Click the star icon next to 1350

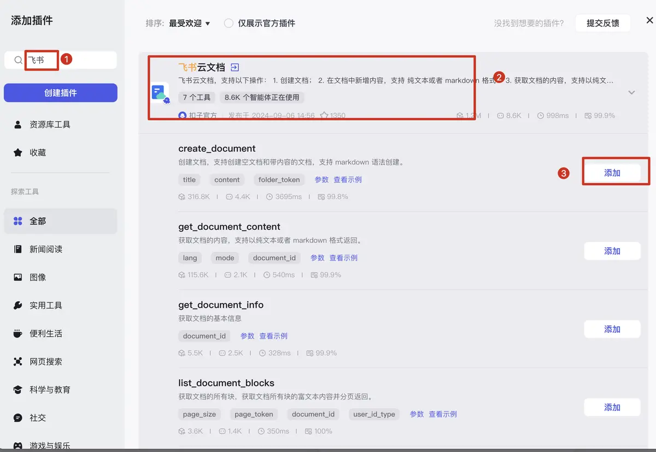[324, 115]
